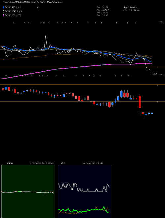Click the white DOW MT legend swatch
Image resolution: width=165 pixels, height=218 pixels.
(3, 11)
